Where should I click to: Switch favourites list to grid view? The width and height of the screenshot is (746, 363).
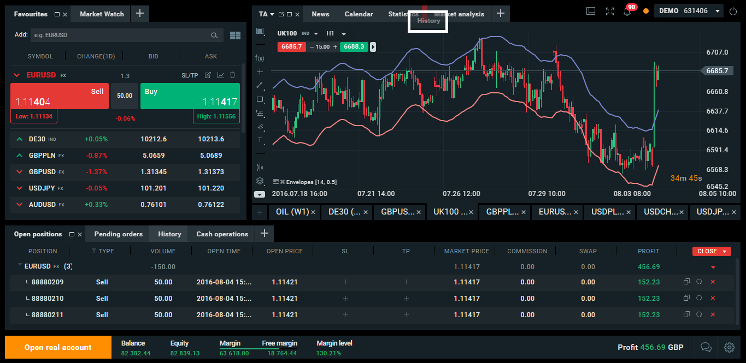coord(235,35)
